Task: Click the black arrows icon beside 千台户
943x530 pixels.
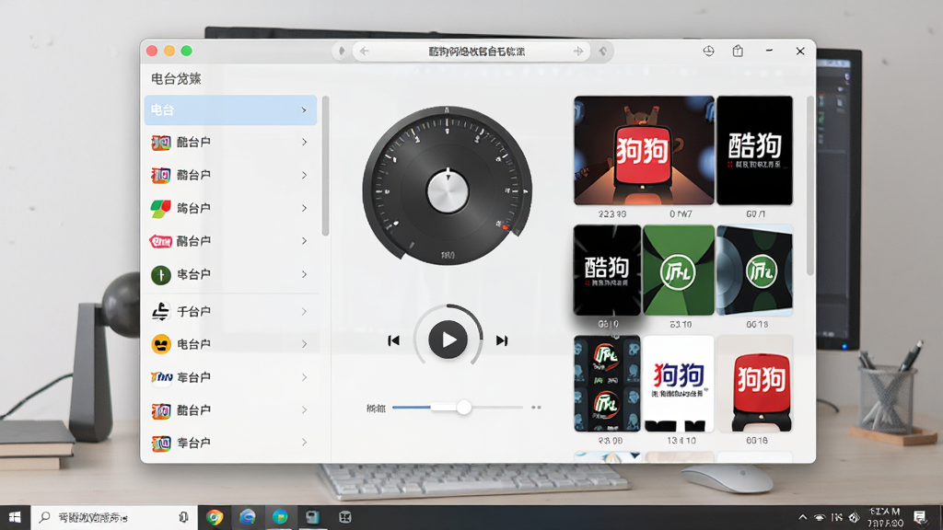Action: pos(160,311)
